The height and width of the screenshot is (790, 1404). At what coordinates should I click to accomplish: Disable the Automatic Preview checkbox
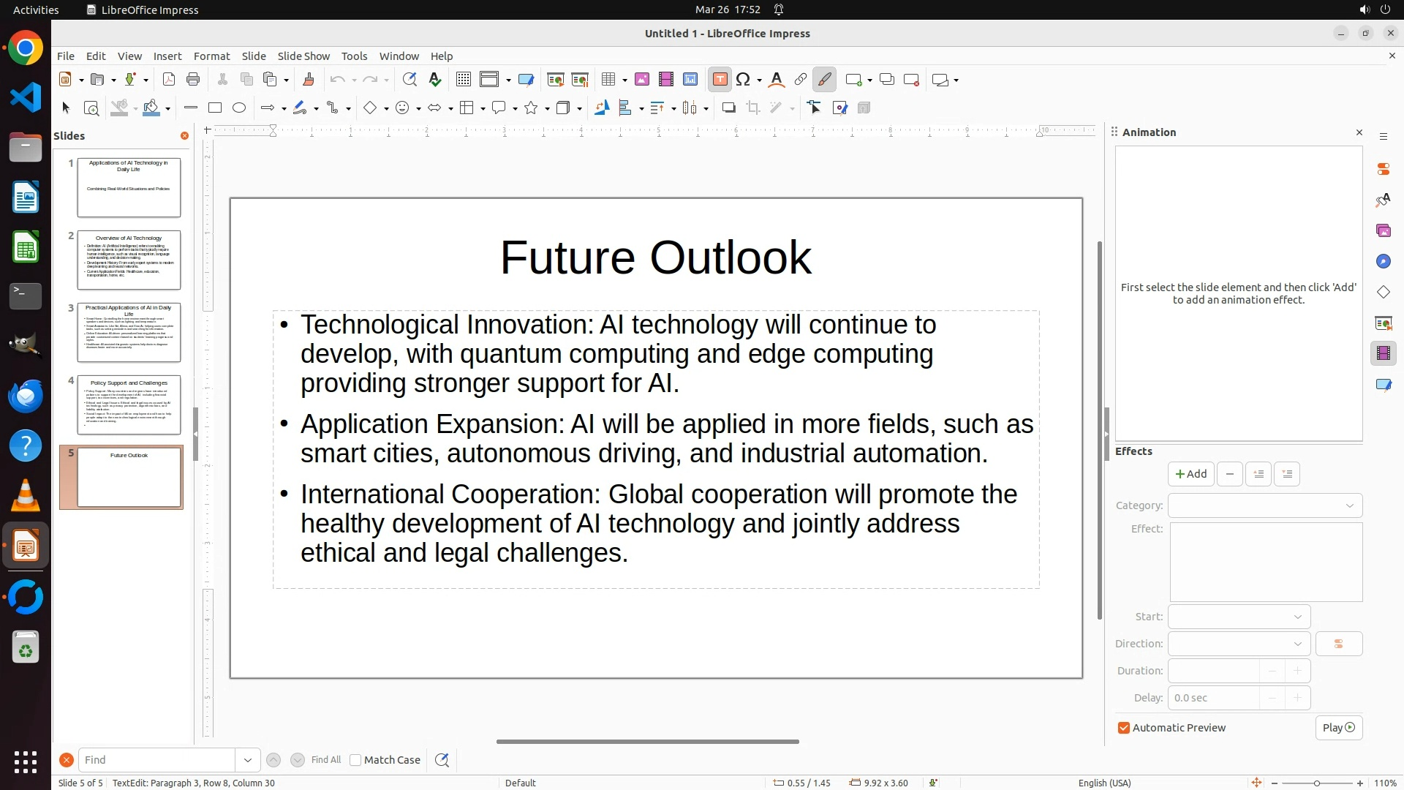pos(1124,728)
